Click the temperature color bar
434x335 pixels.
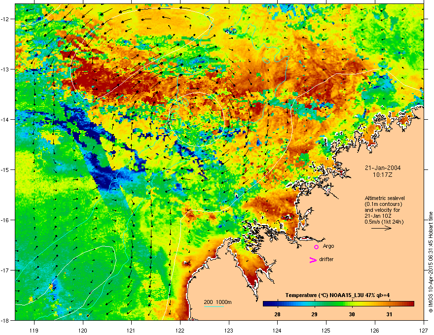(338, 304)
